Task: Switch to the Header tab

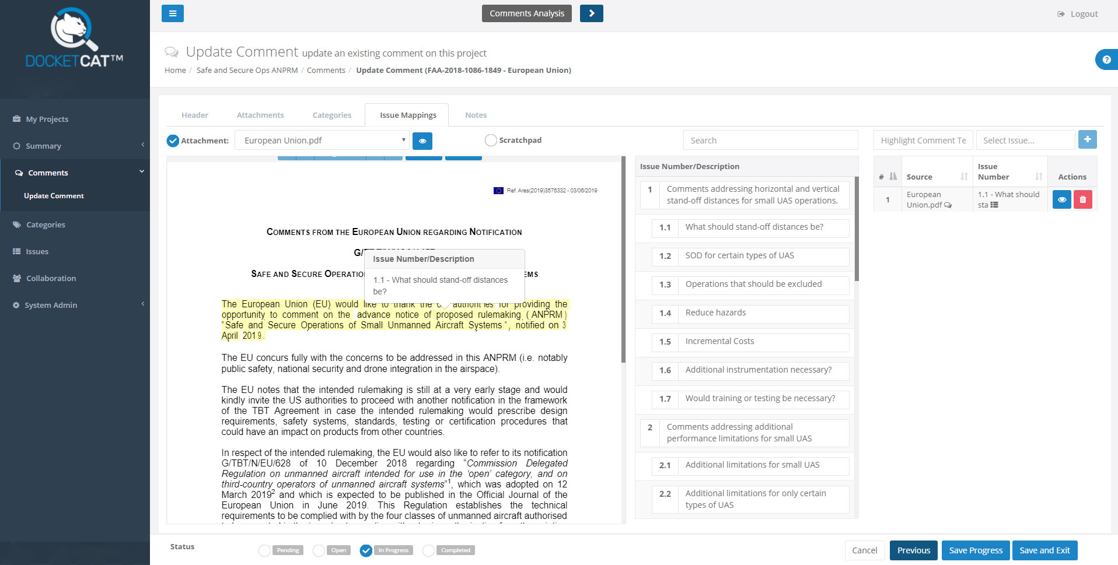Action: click(194, 115)
